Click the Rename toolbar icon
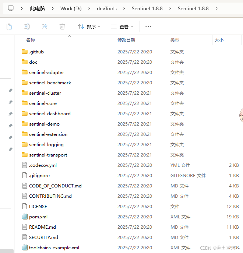This screenshot has width=243, height=253. (27, 27)
